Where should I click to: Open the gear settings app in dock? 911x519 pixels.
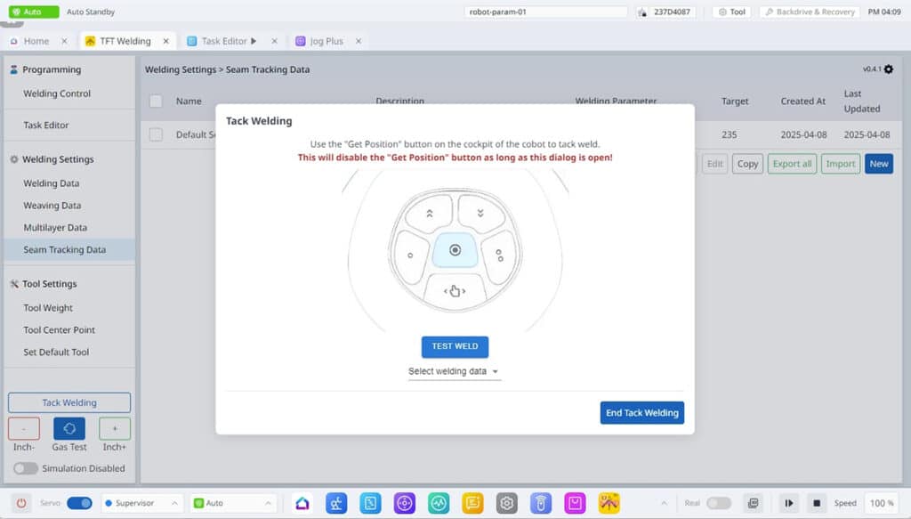pyautogui.click(x=506, y=503)
